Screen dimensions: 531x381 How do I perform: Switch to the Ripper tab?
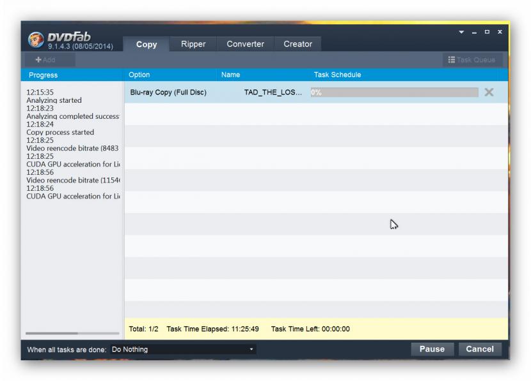193,44
